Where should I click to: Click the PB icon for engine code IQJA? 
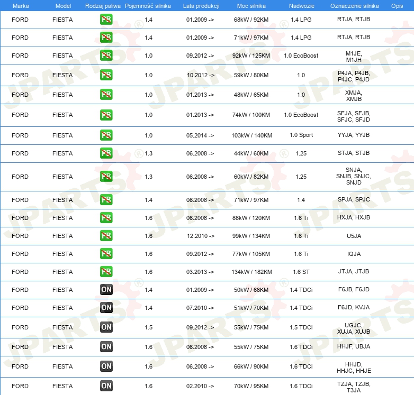click(106, 254)
